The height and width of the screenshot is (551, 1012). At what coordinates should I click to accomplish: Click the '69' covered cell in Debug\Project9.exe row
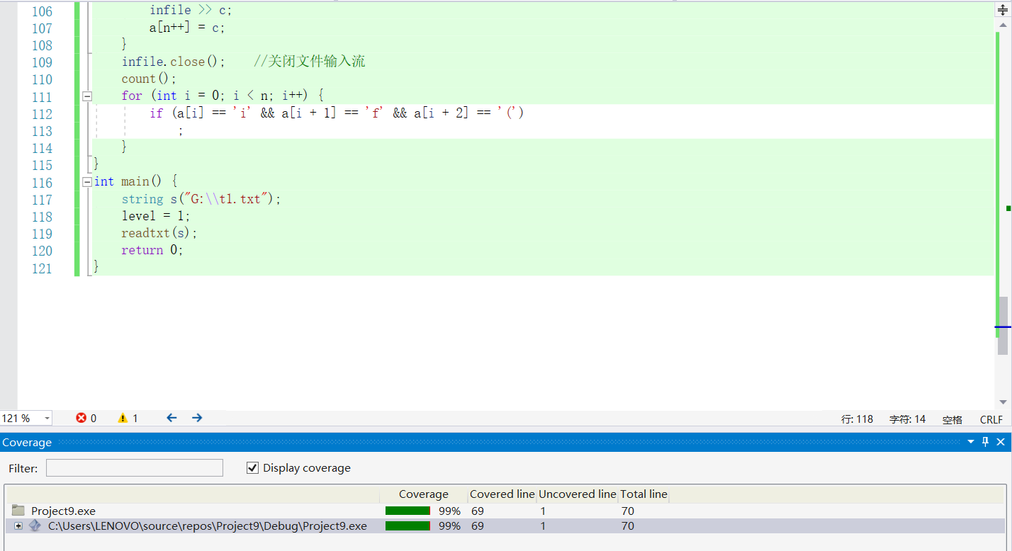click(478, 526)
